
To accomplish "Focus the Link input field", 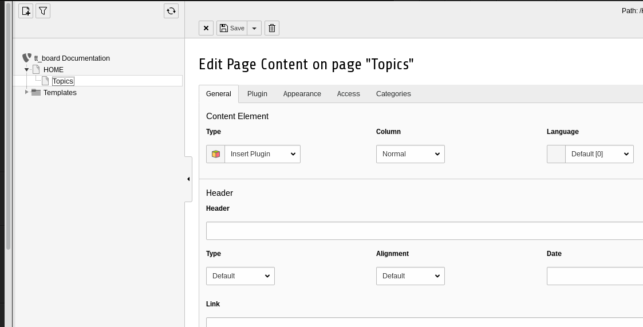I will [424, 322].
